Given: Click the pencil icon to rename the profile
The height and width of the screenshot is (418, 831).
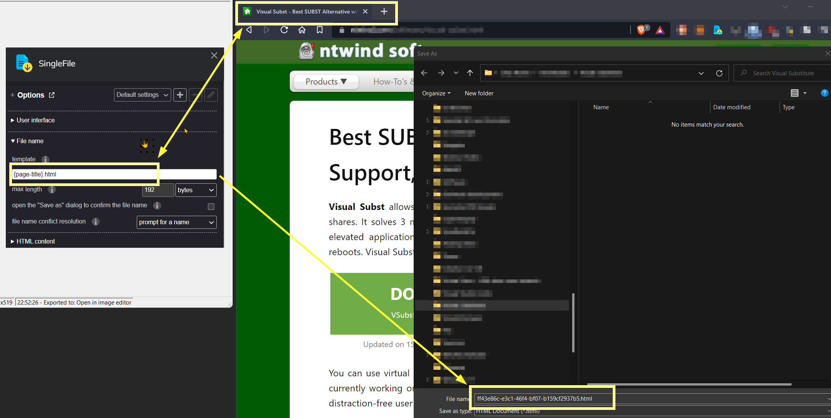Looking at the screenshot, I should pyautogui.click(x=211, y=95).
